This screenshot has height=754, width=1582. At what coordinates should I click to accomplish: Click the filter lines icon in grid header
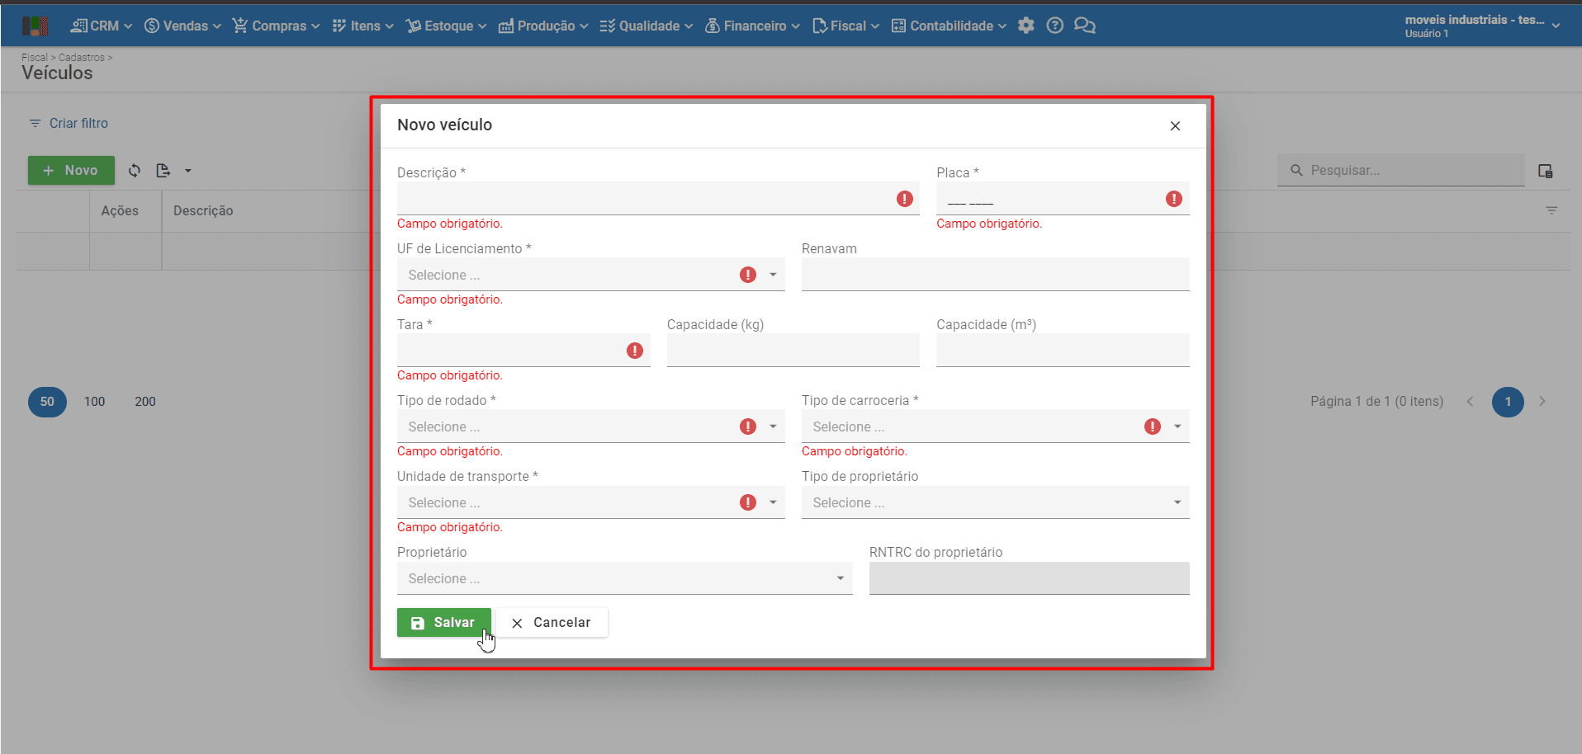[x=1551, y=210]
